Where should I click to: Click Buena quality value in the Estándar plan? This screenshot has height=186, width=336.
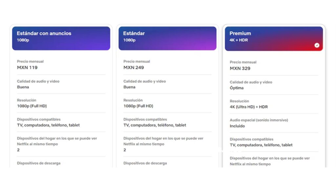(129, 87)
